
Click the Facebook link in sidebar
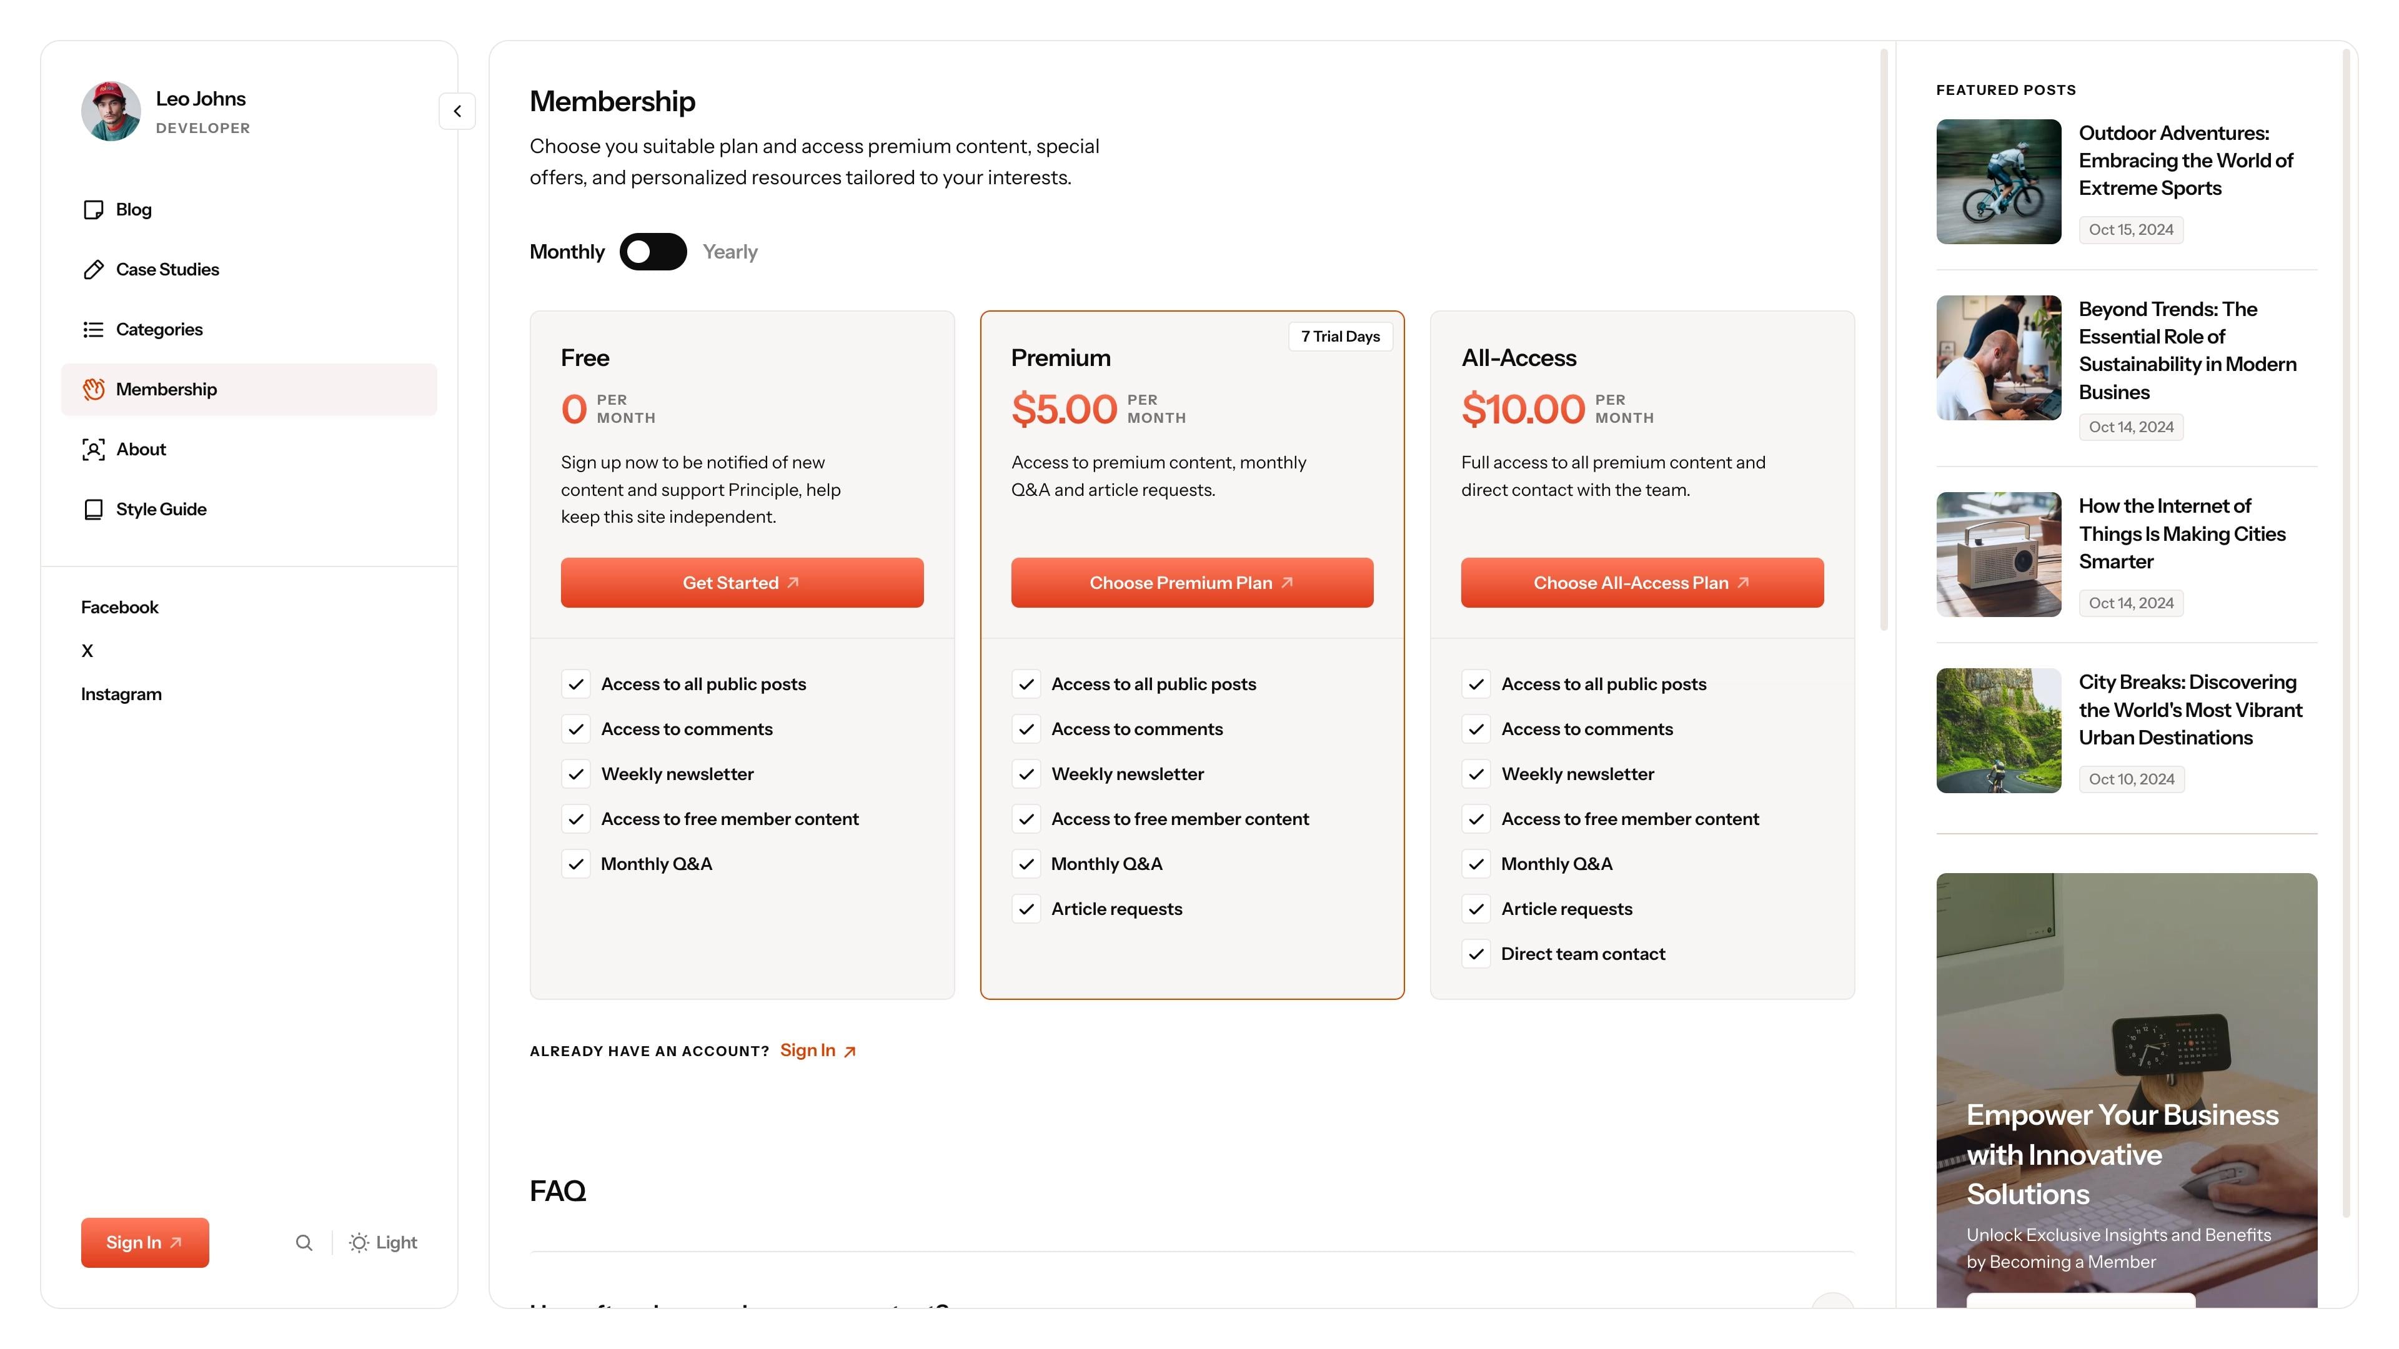[x=120, y=607]
